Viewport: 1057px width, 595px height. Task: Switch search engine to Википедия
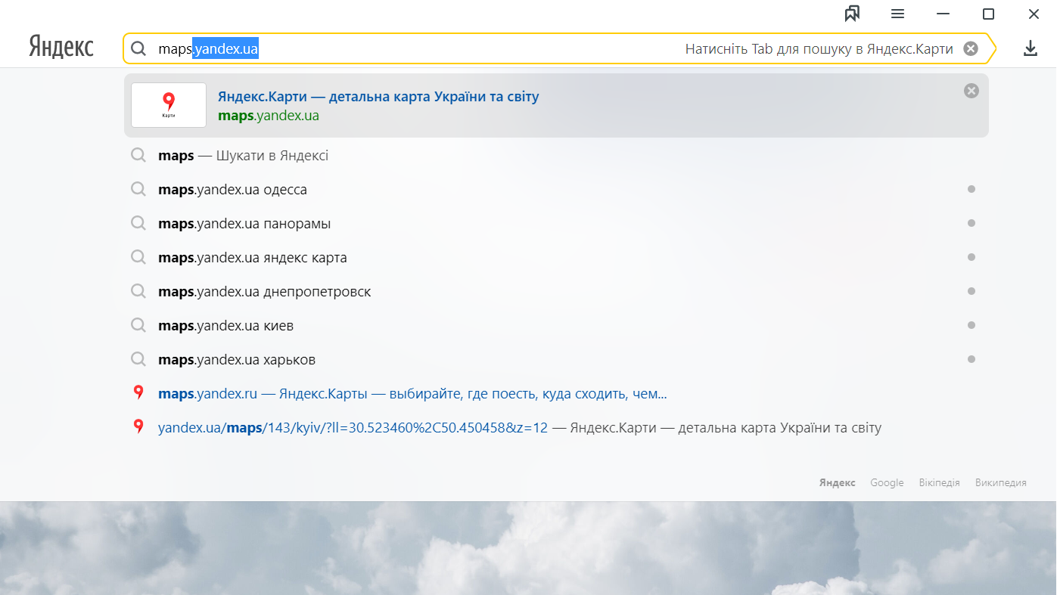click(1001, 482)
